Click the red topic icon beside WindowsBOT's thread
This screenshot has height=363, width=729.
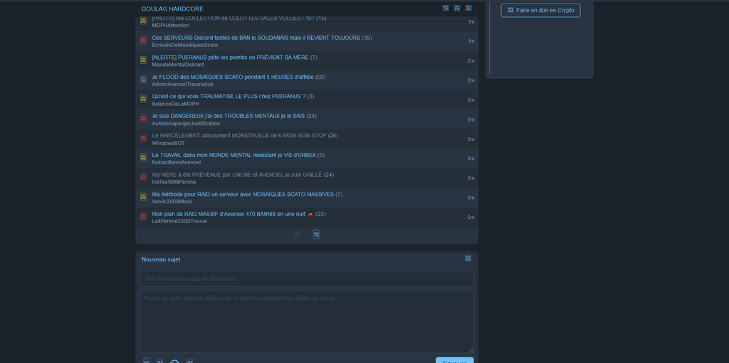[x=143, y=139]
